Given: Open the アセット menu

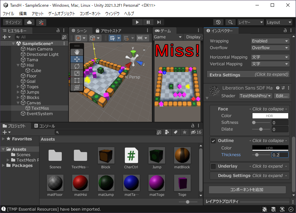Looking at the screenshot, I should [37, 13].
